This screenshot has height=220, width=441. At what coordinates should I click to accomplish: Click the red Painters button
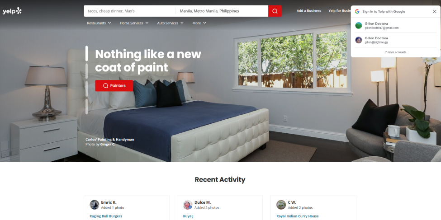tap(114, 86)
